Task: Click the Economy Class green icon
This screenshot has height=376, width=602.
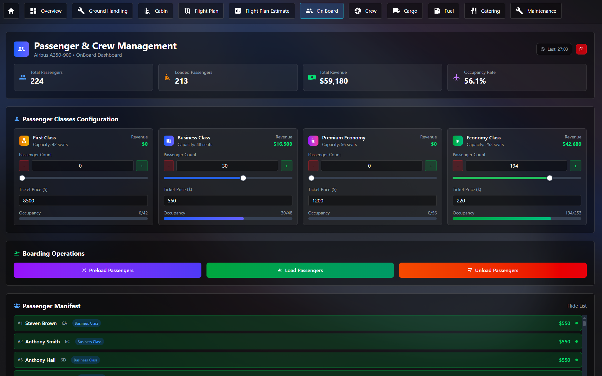Action: 458,141
